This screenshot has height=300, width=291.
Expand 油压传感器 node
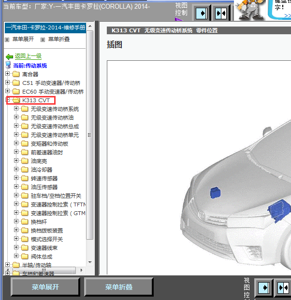[x=16, y=187]
